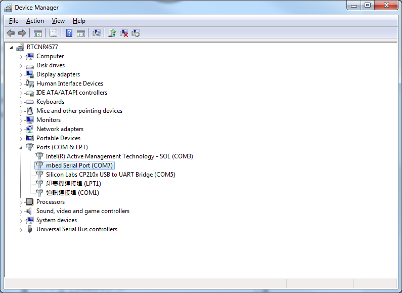This screenshot has height=293, width=402.
Task: Maximize the Device Manager window
Action: click(x=368, y=6)
